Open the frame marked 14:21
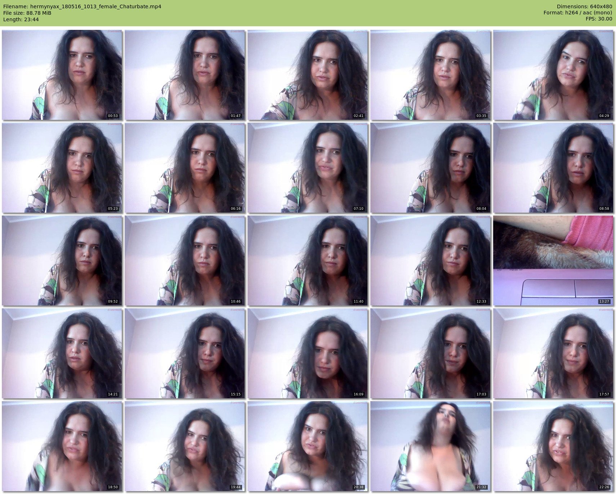This screenshot has width=616, height=494. click(x=62, y=353)
